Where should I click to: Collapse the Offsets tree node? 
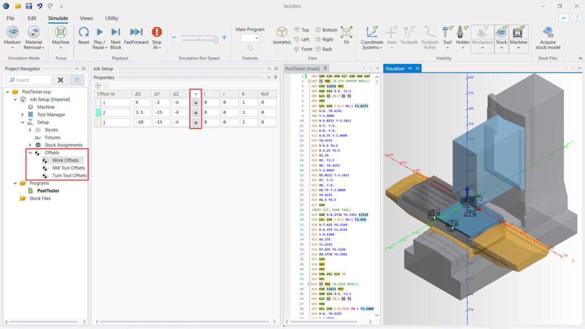coord(30,153)
